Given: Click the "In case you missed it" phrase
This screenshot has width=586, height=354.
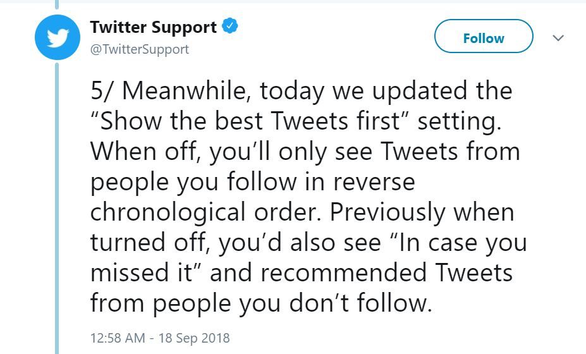Looking at the screenshot, I should point(308,257).
